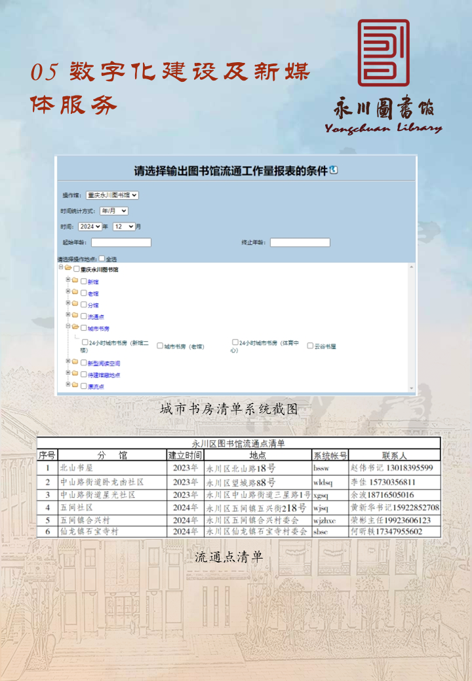The width and height of the screenshot is (472, 681).
Task: Expand the 分馆 tree node
Action: click(68, 303)
